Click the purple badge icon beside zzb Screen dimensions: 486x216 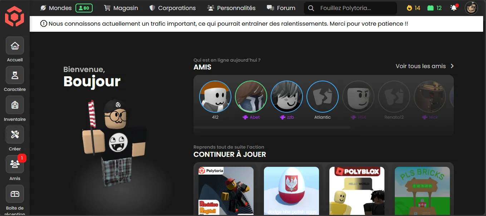tap(283, 117)
